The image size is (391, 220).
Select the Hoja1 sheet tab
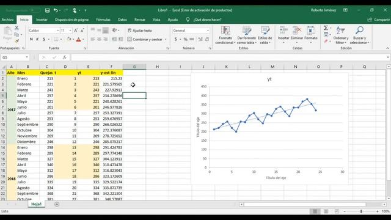(x=37, y=204)
